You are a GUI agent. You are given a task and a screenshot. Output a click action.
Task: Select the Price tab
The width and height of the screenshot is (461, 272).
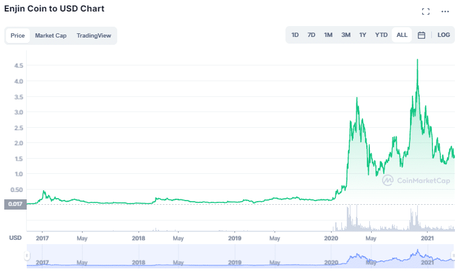coord(18,36)
